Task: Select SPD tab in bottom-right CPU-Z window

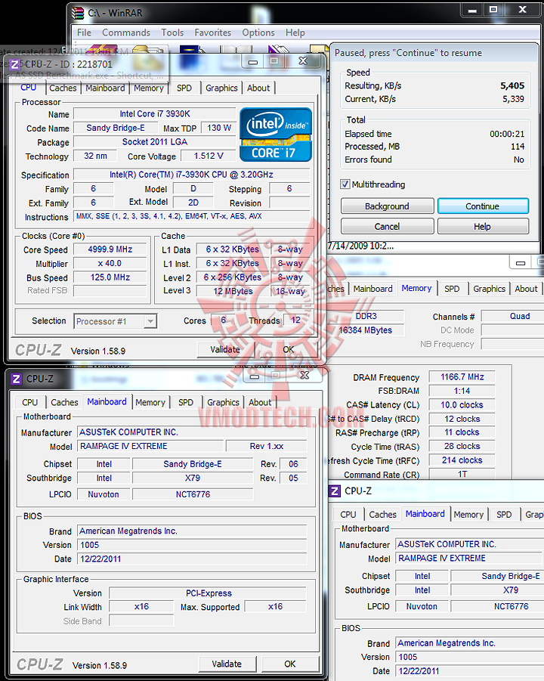Action: [504, 515]
